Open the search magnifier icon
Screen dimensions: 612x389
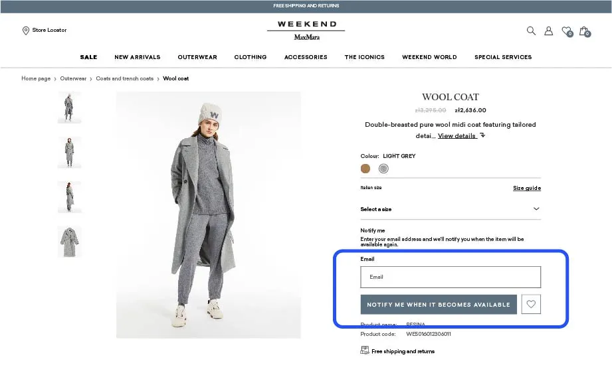[x=531, y=31]
